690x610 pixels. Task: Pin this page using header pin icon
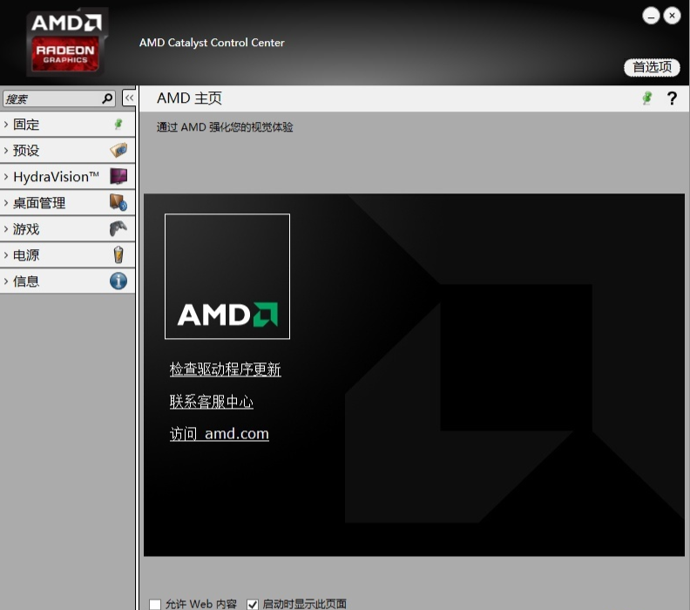coord(646,98)
